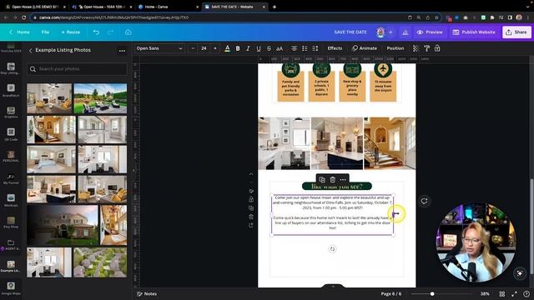This screenshot has height=300, width=534.
Task: Open the website Preview
Action: (430, 32)
